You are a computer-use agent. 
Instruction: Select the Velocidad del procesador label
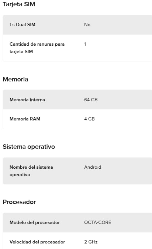point(37,242)
